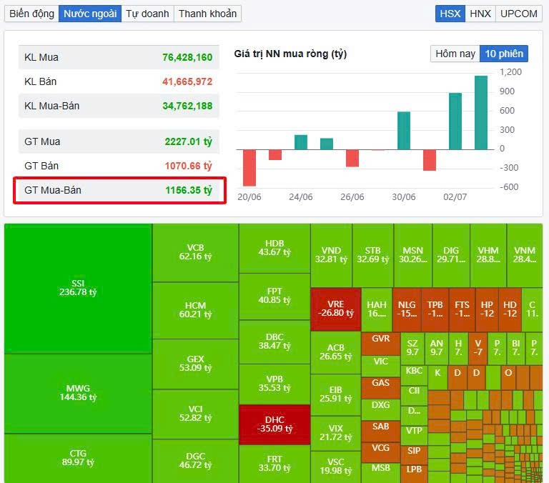The height and width of the screenshot is (483, 549).
Task: Select the MSN tile
Action: tap(413, 255)
